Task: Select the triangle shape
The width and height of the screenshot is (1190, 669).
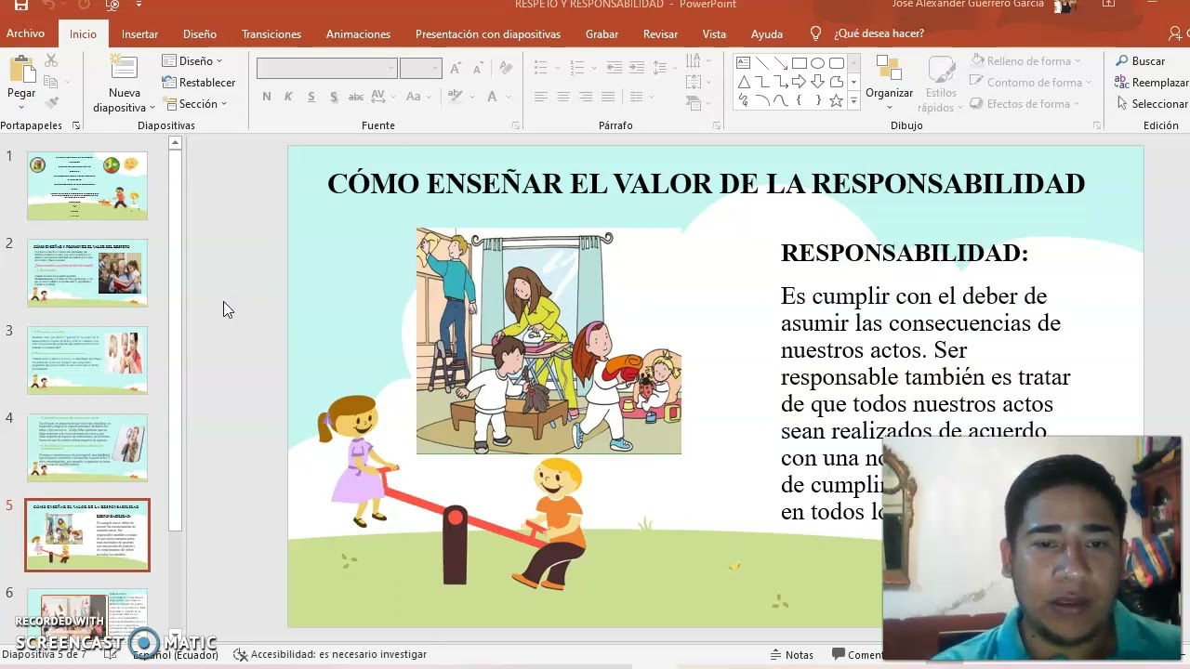Action: (x=743, y=82)
